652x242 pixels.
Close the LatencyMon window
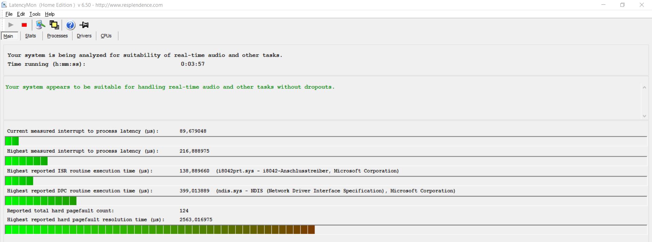642,5
